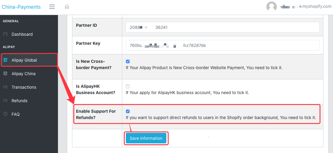Click the GENERAL section heading
Screen dimensions: 333x153
[x=11, y=21]
